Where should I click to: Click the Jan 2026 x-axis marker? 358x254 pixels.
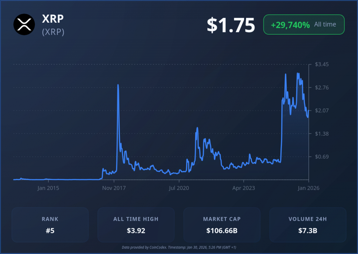tap(308, 188)
